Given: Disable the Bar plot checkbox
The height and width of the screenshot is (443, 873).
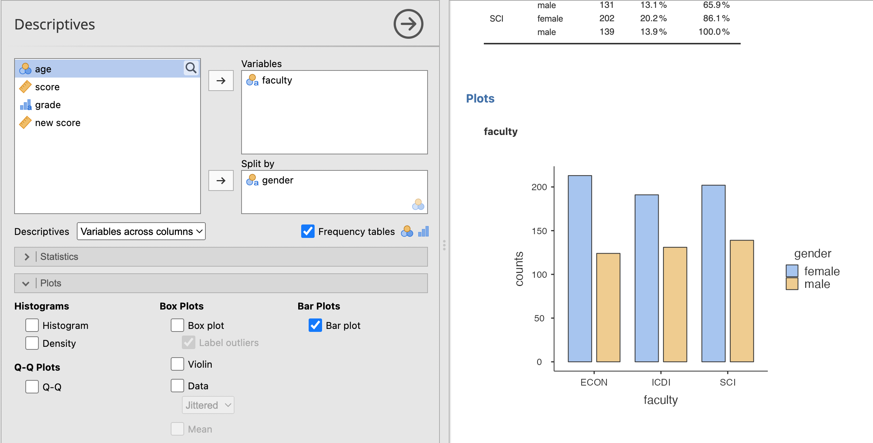Looking at the screenshot, I should tap(315, 326).
